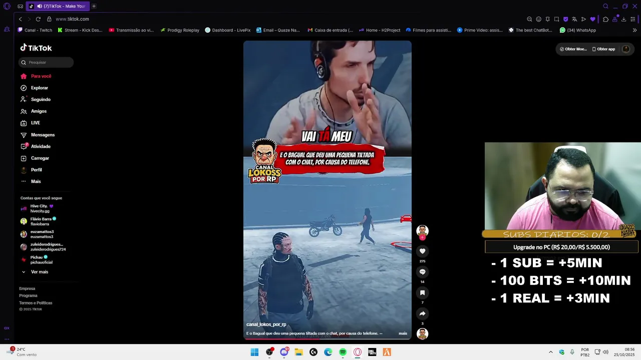
Task: Click the snapshot capture toolbar icon
Action: (556, 19)
